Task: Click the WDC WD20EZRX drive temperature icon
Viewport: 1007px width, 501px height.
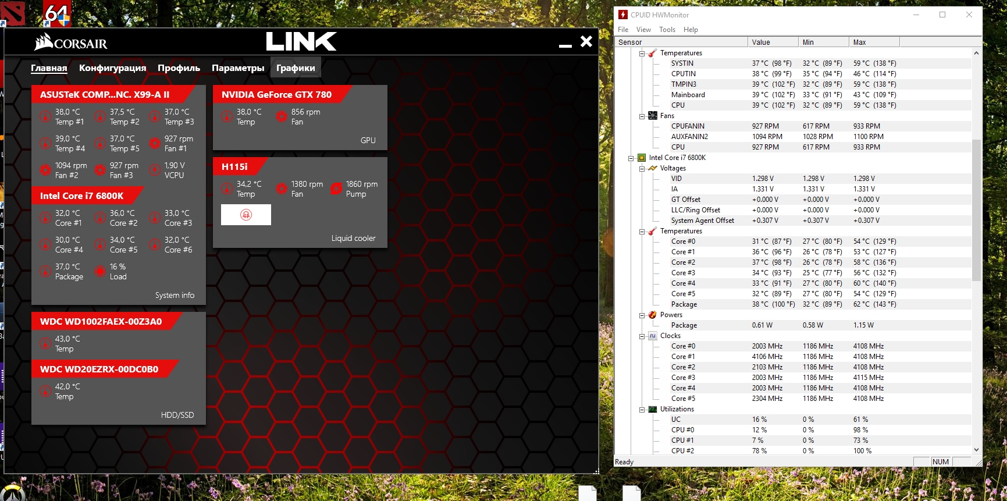Action: click(x=45, y=391)
